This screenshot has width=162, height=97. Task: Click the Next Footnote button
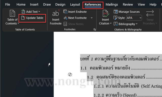click(75, 18)
